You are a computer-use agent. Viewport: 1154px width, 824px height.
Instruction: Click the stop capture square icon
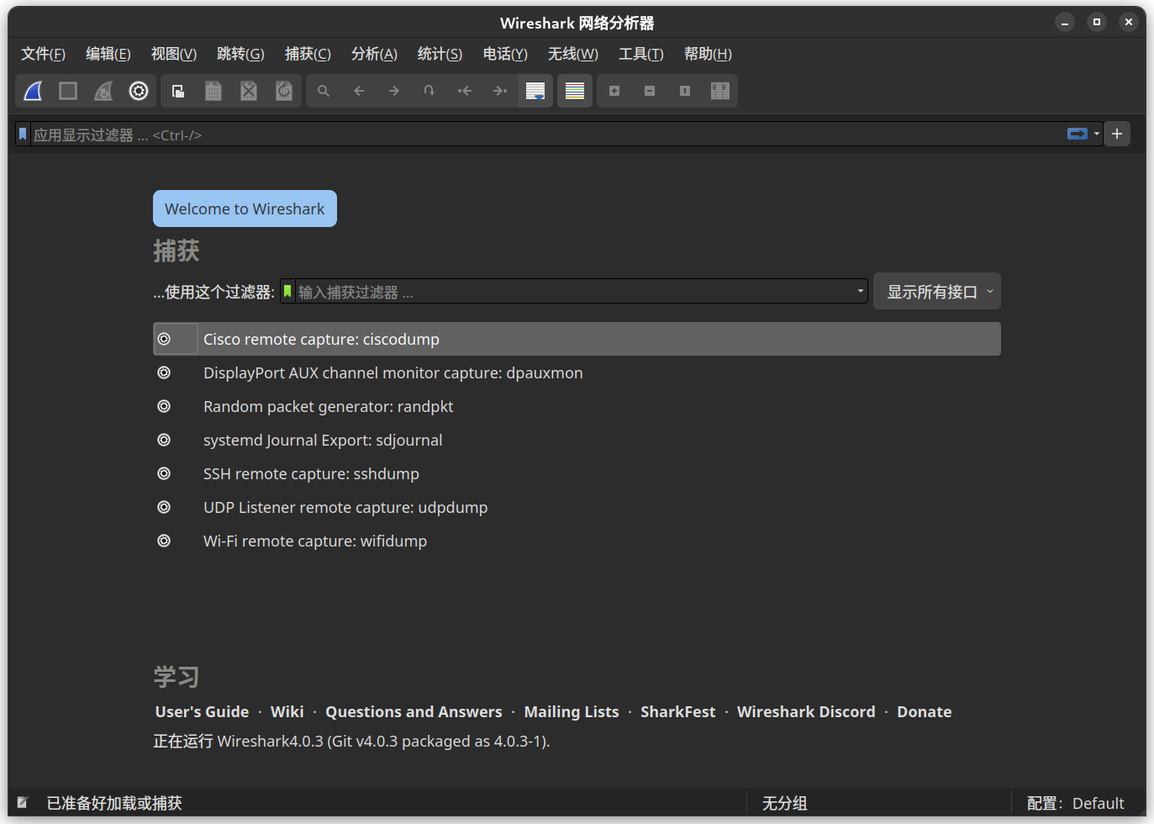(68, 91)
